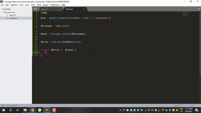Open Tab Size setting in status bar
201x113 pixels.
coord(178,105)
